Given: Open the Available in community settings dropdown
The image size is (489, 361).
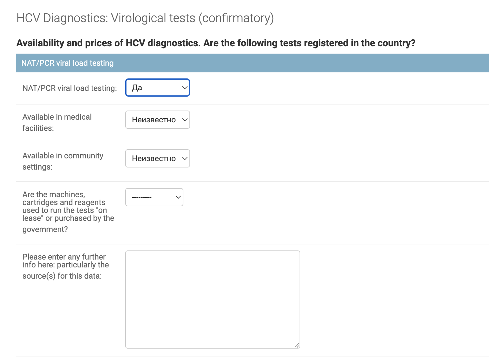Looking at the screenshot, I should pos(158,158).
